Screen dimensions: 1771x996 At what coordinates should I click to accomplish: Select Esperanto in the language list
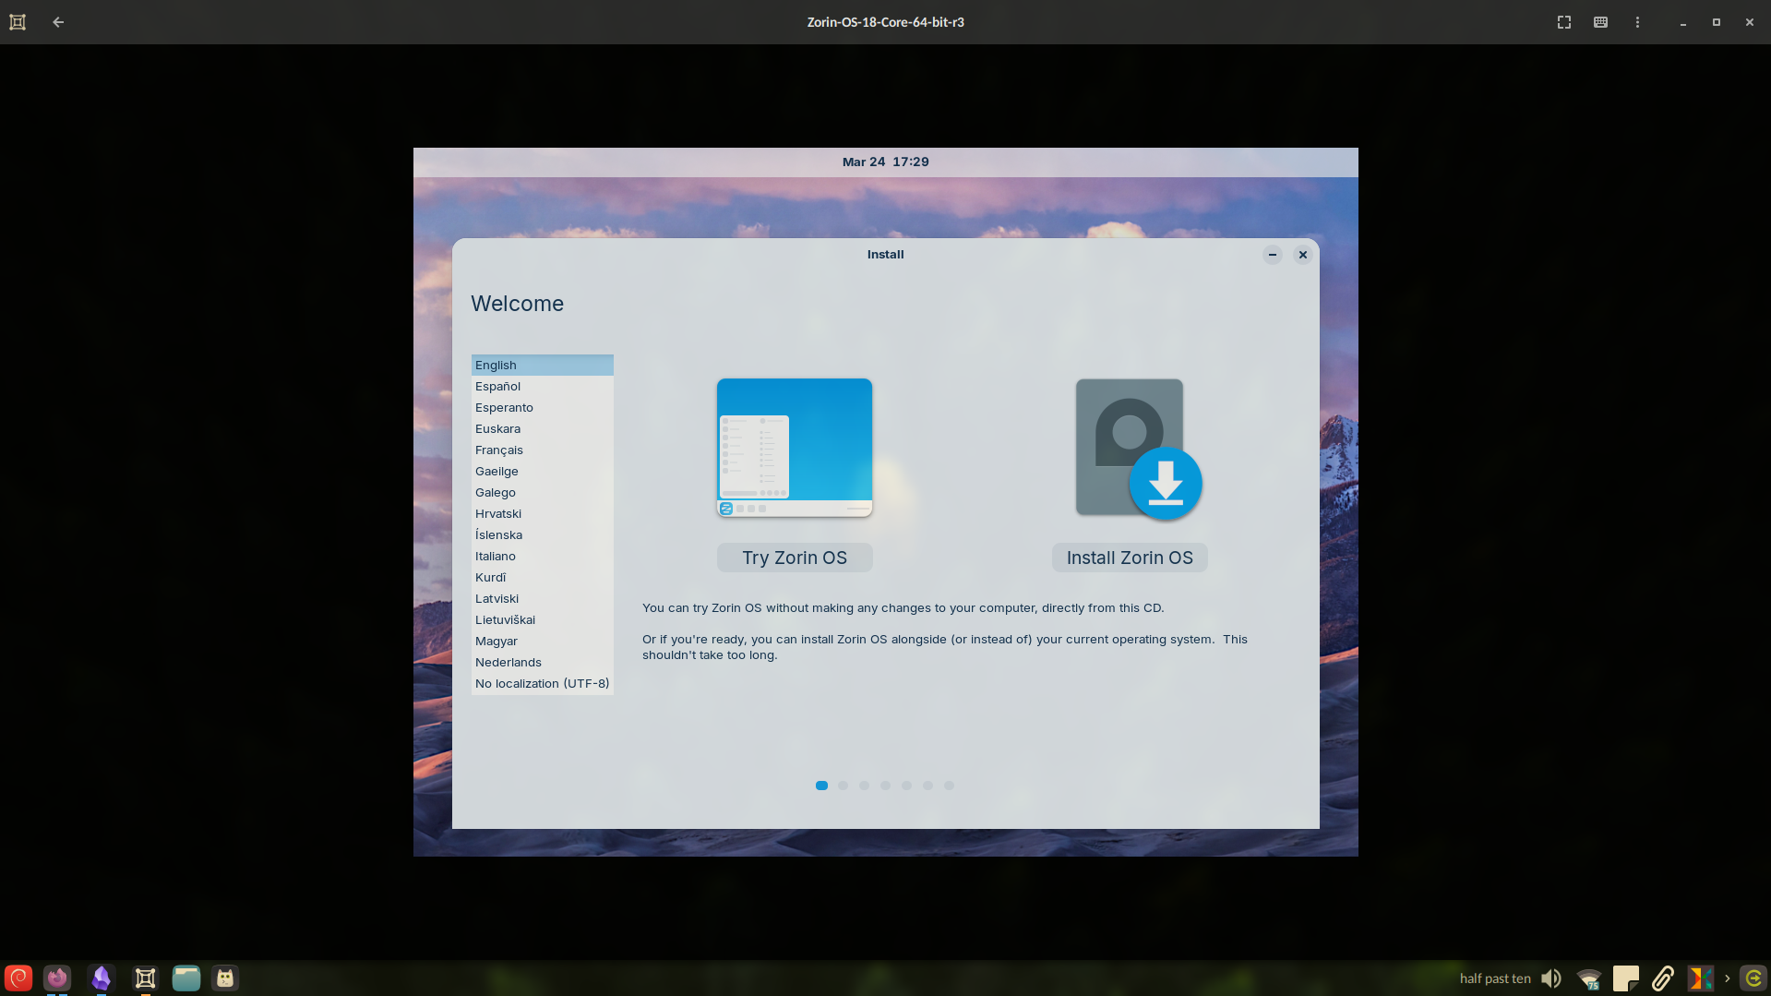click(x=543, y=408)
